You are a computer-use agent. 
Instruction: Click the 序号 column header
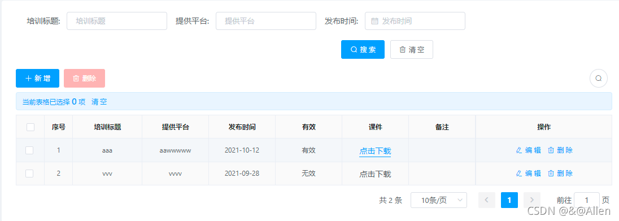(58, 127)
